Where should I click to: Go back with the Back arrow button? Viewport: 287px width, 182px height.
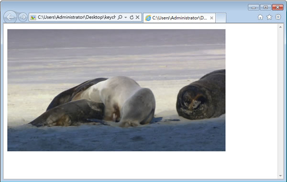click(x=10, y=17)
